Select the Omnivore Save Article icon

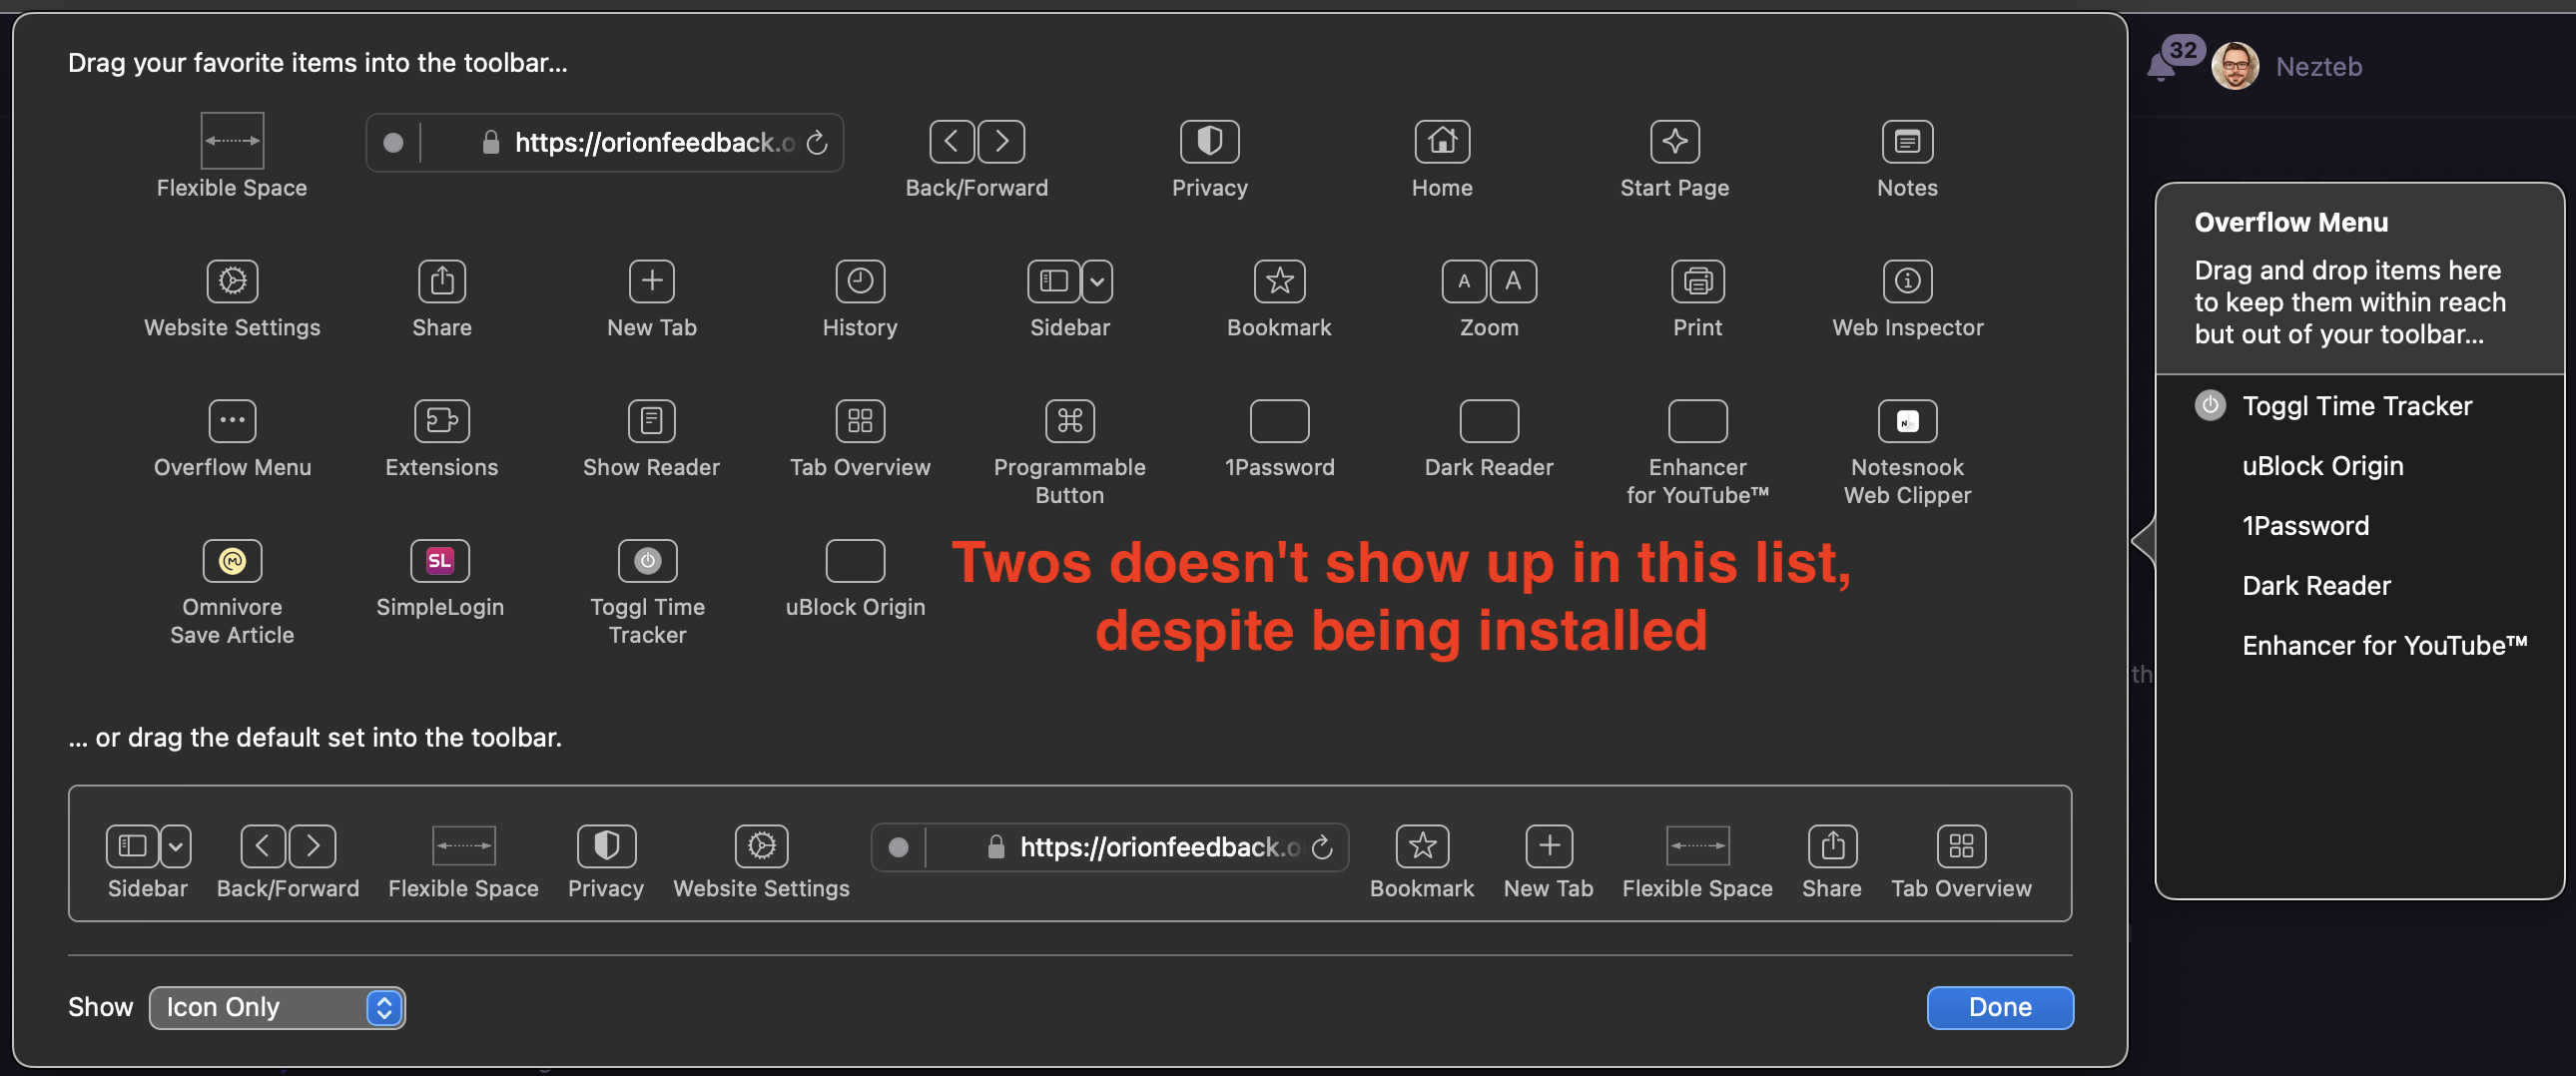pyautogui.click(x=232, y=561)
